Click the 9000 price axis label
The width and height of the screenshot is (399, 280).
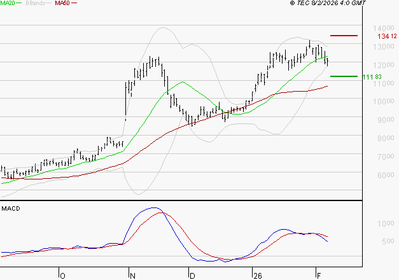386,120
